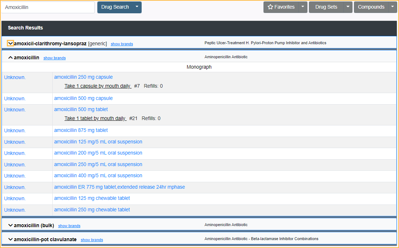Choose the Take 1 tablet by mouth daily sig
The width and height of the screenshot is (399, 248).
click(95, 119)
